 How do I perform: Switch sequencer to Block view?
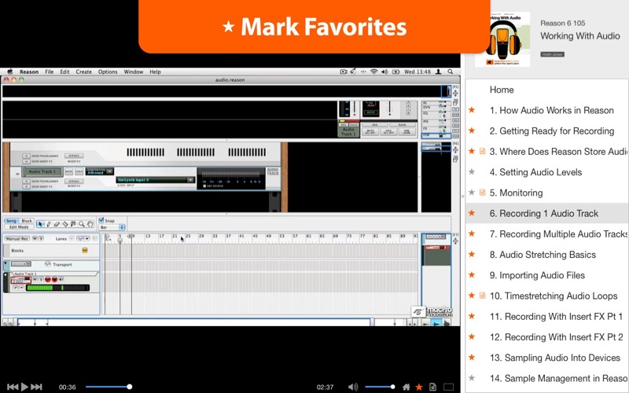pyautogui.click(x=27, y=221)
